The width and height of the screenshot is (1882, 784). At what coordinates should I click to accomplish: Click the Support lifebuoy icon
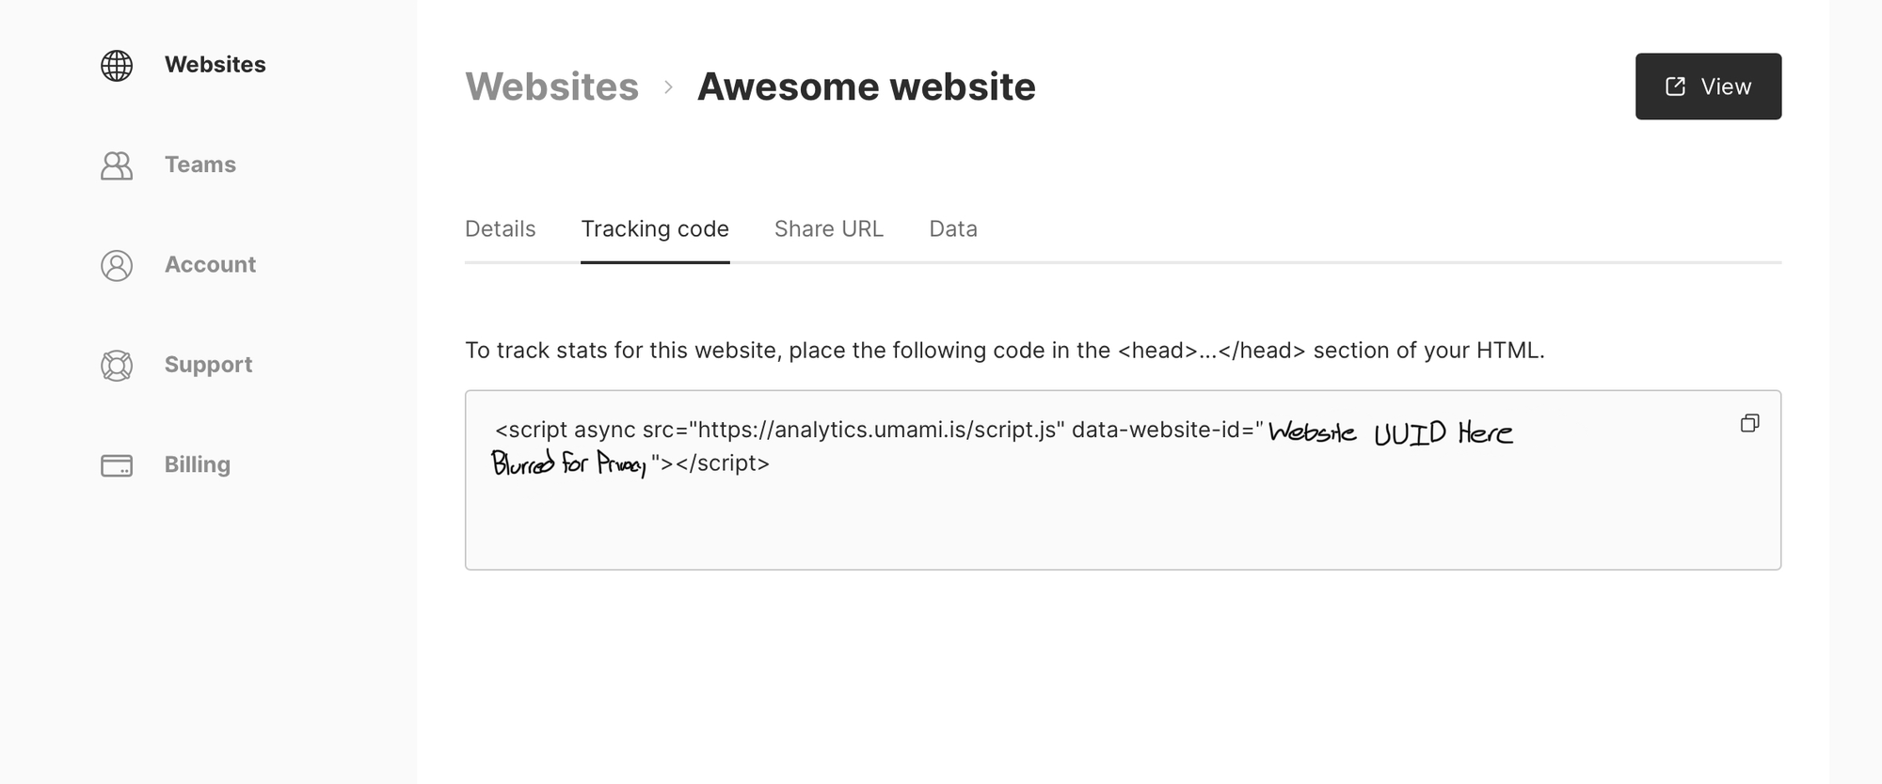coord(116,366)
